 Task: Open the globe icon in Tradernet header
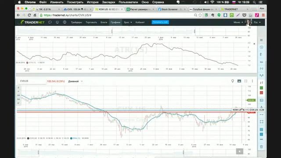coord(65,22)
